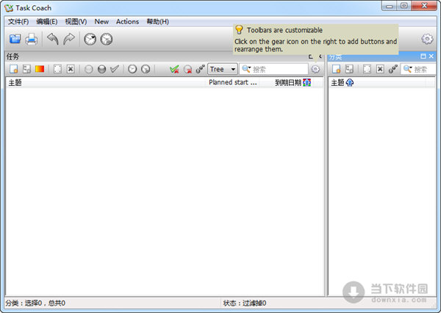Image resolution: width=441 pixels, height=313 pixels.
Task: Toggle hide inactive tasks filter in 任务 toolbar
Action: 187,69
